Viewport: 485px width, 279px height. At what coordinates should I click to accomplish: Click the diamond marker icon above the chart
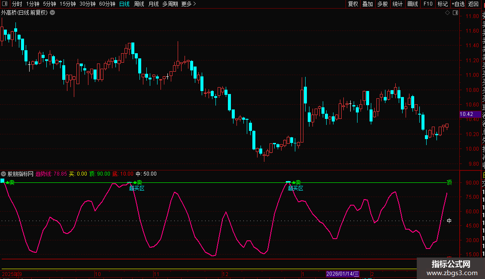click(x=447, y=13)
